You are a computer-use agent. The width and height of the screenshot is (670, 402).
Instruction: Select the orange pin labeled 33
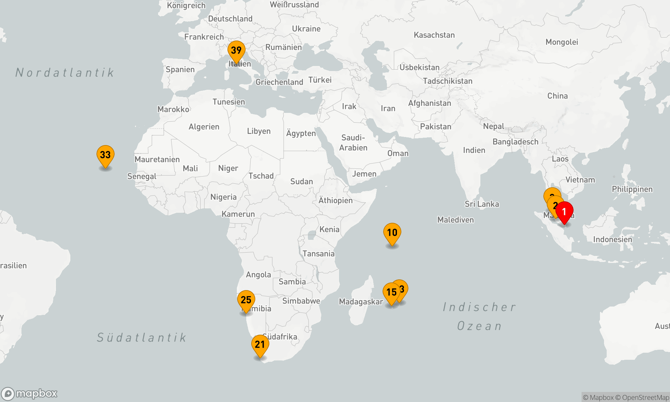click(x=105, y=155)
